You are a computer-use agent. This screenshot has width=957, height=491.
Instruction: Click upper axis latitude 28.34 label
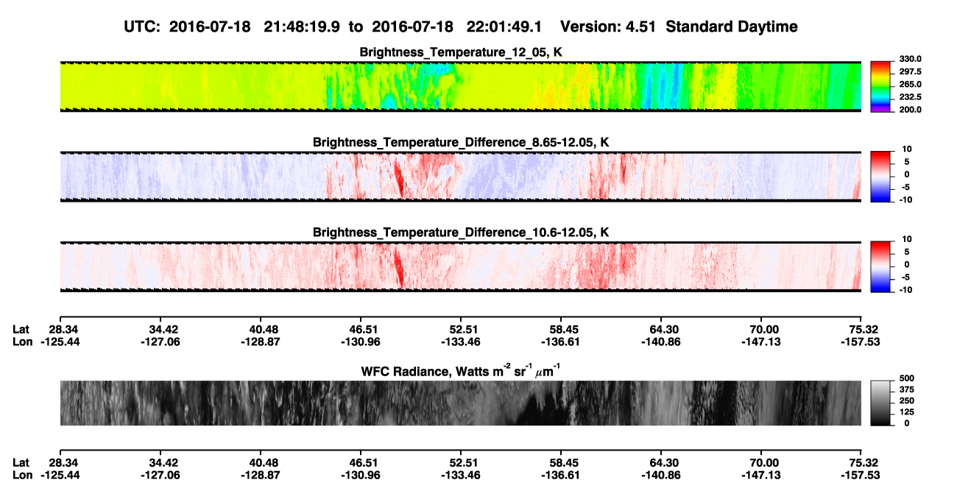(x=63, y=330)
